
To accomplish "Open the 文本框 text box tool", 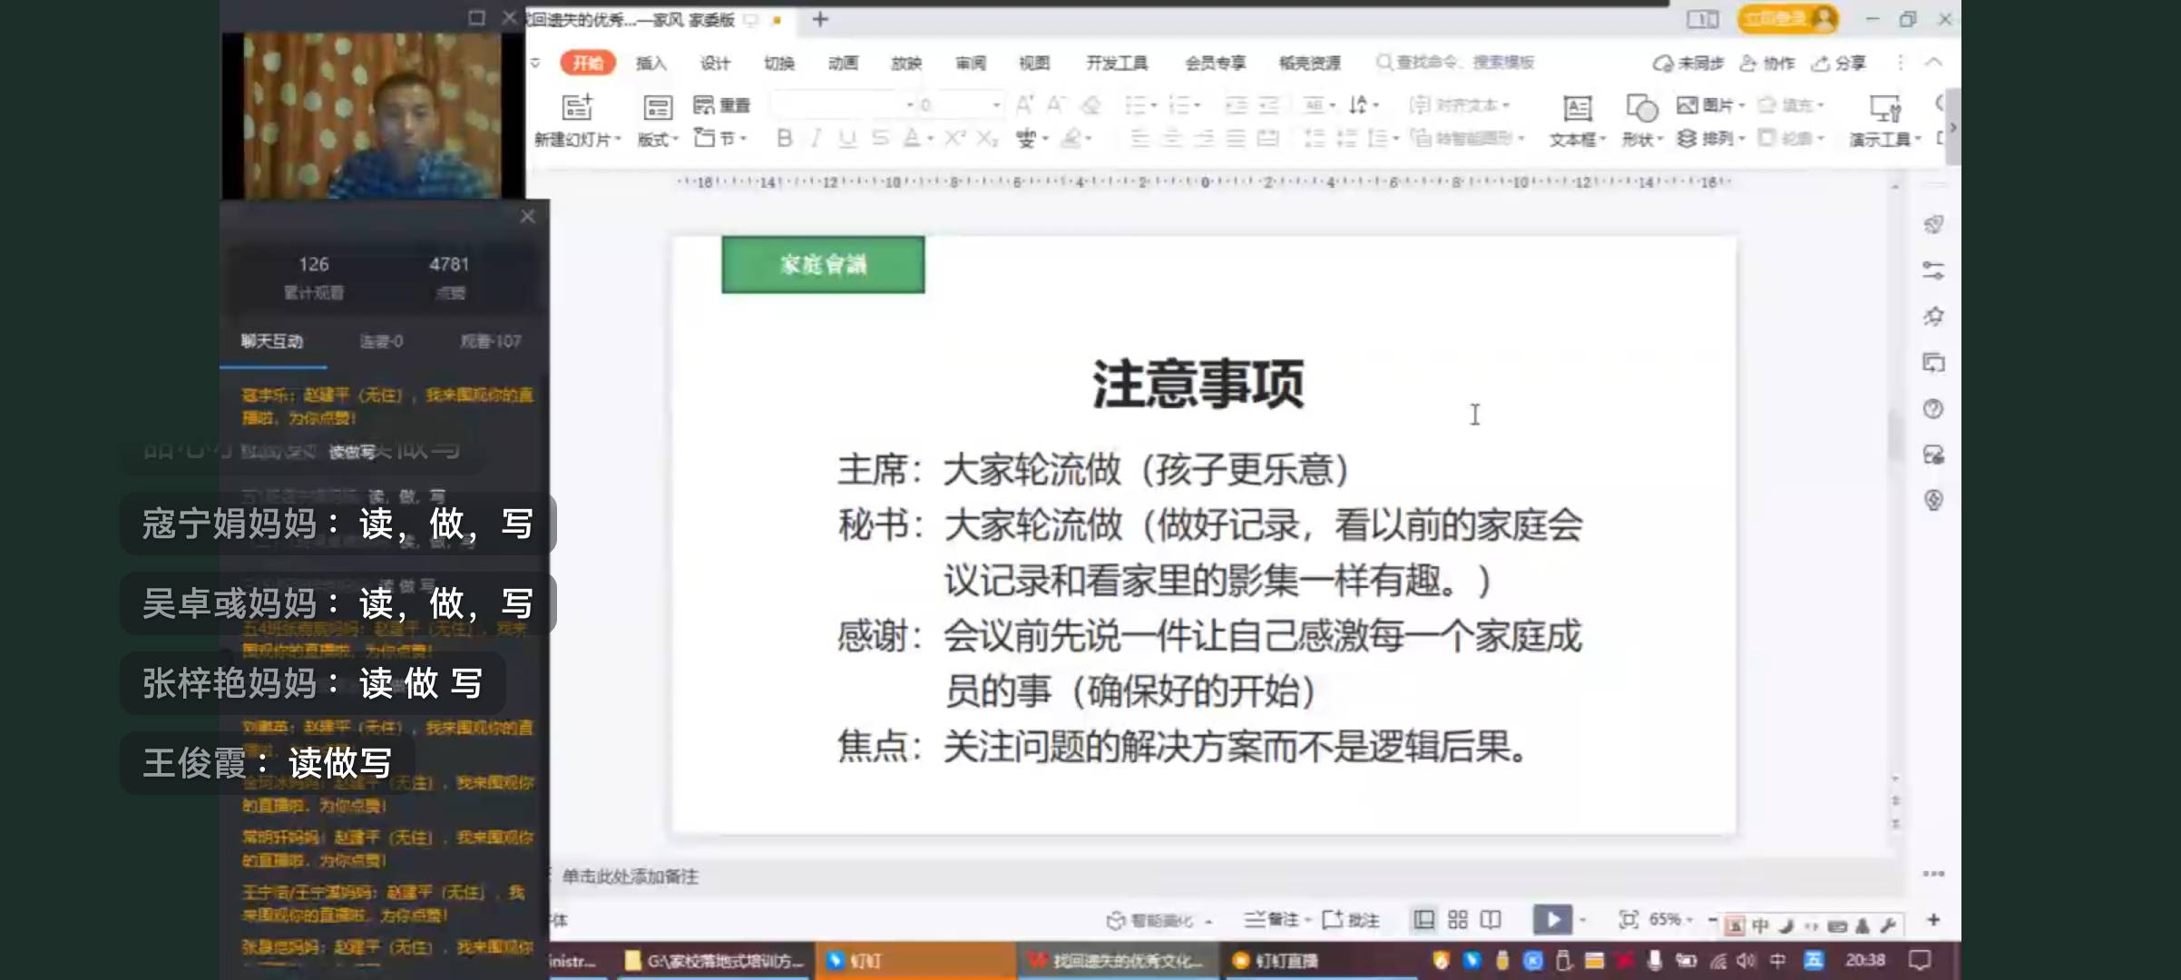I will point(1576,118).
